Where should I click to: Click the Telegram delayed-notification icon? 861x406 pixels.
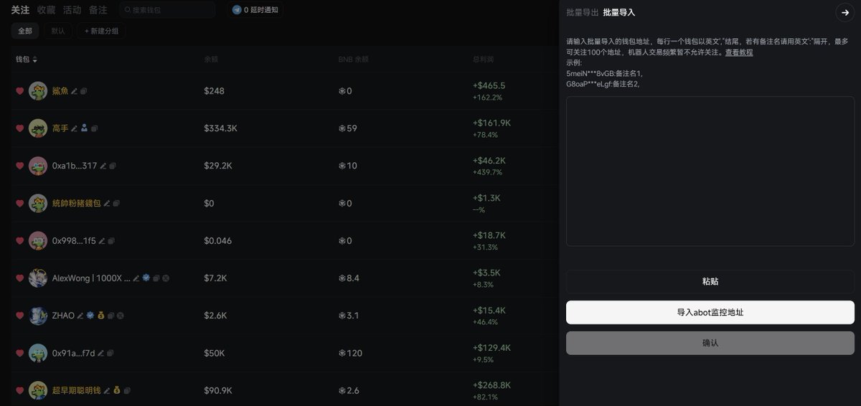point(237,10)
